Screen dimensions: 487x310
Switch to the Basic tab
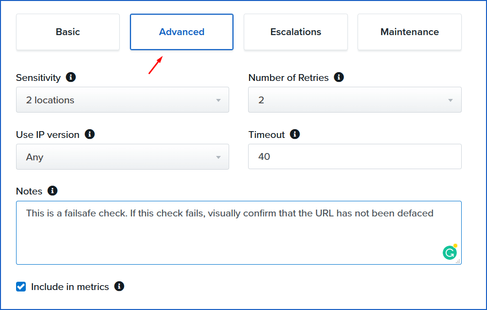tap(68, 32)
